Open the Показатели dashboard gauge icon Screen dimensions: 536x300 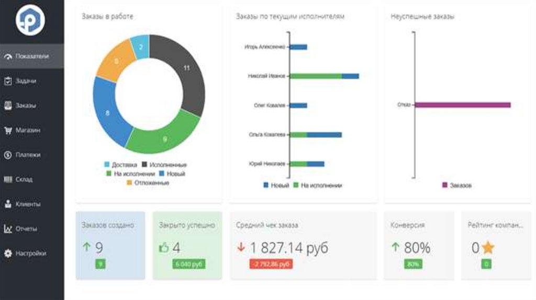click(8, 56)
